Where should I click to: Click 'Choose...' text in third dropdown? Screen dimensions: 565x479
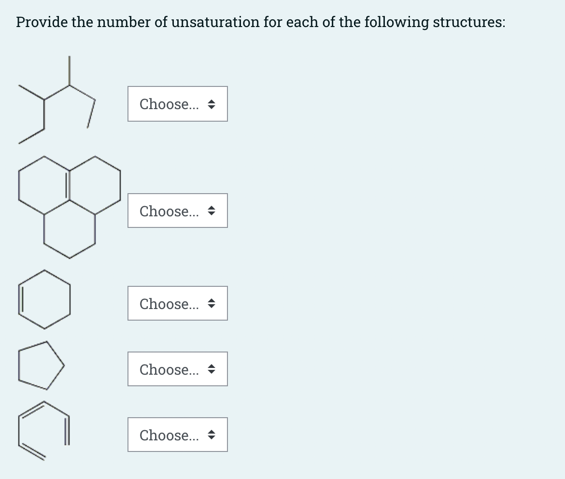point(169,304)
